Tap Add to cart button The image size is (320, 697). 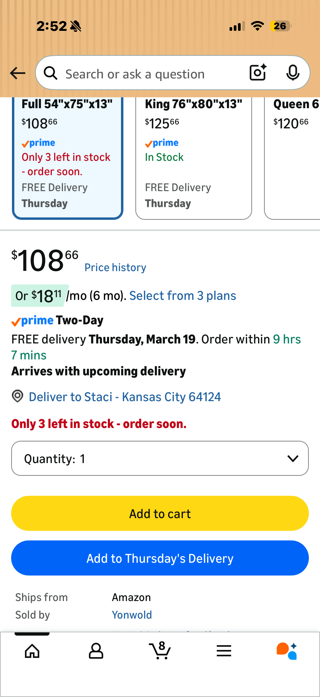click(x=160, y=513)
